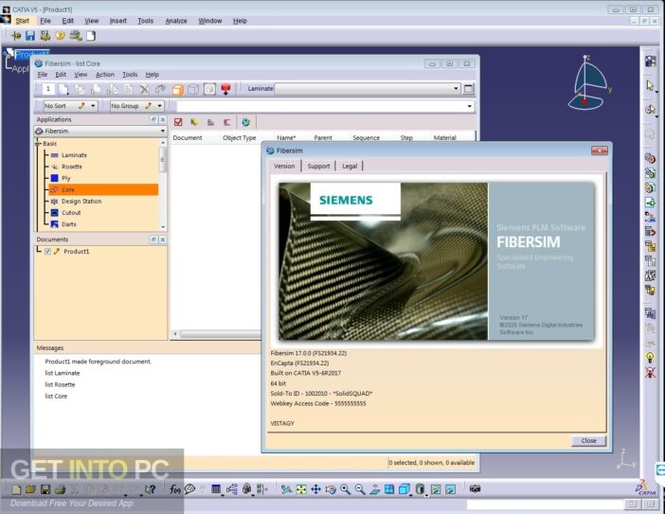The image size is (665, 514).
Task: Click the delete X icon in Fibersim toolbar
Action: pos(145,89)
